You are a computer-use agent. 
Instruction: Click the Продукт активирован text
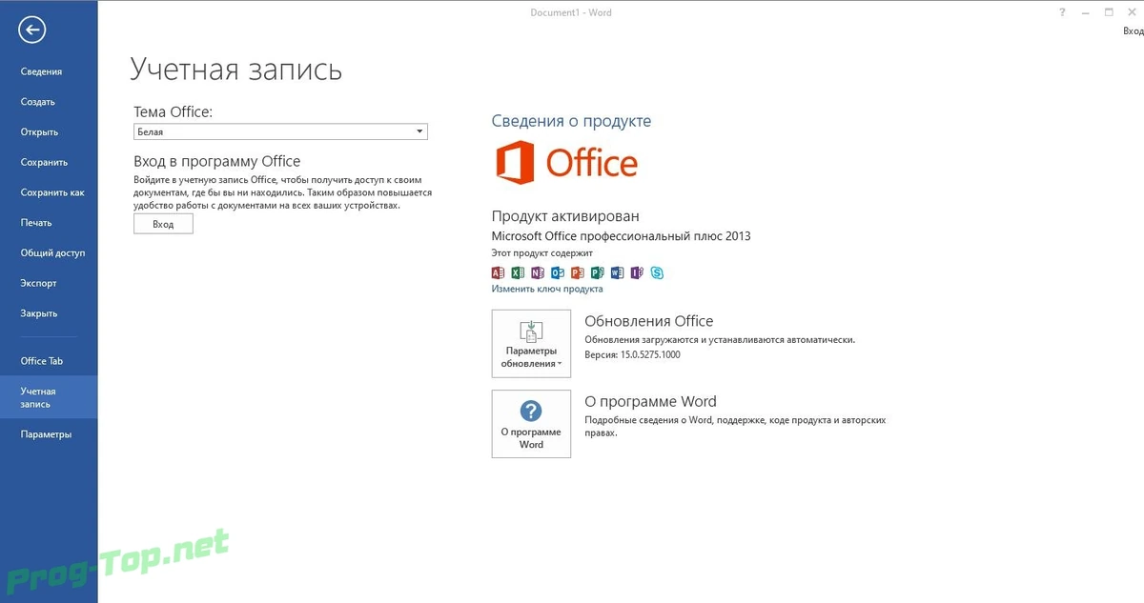[565, 217]
